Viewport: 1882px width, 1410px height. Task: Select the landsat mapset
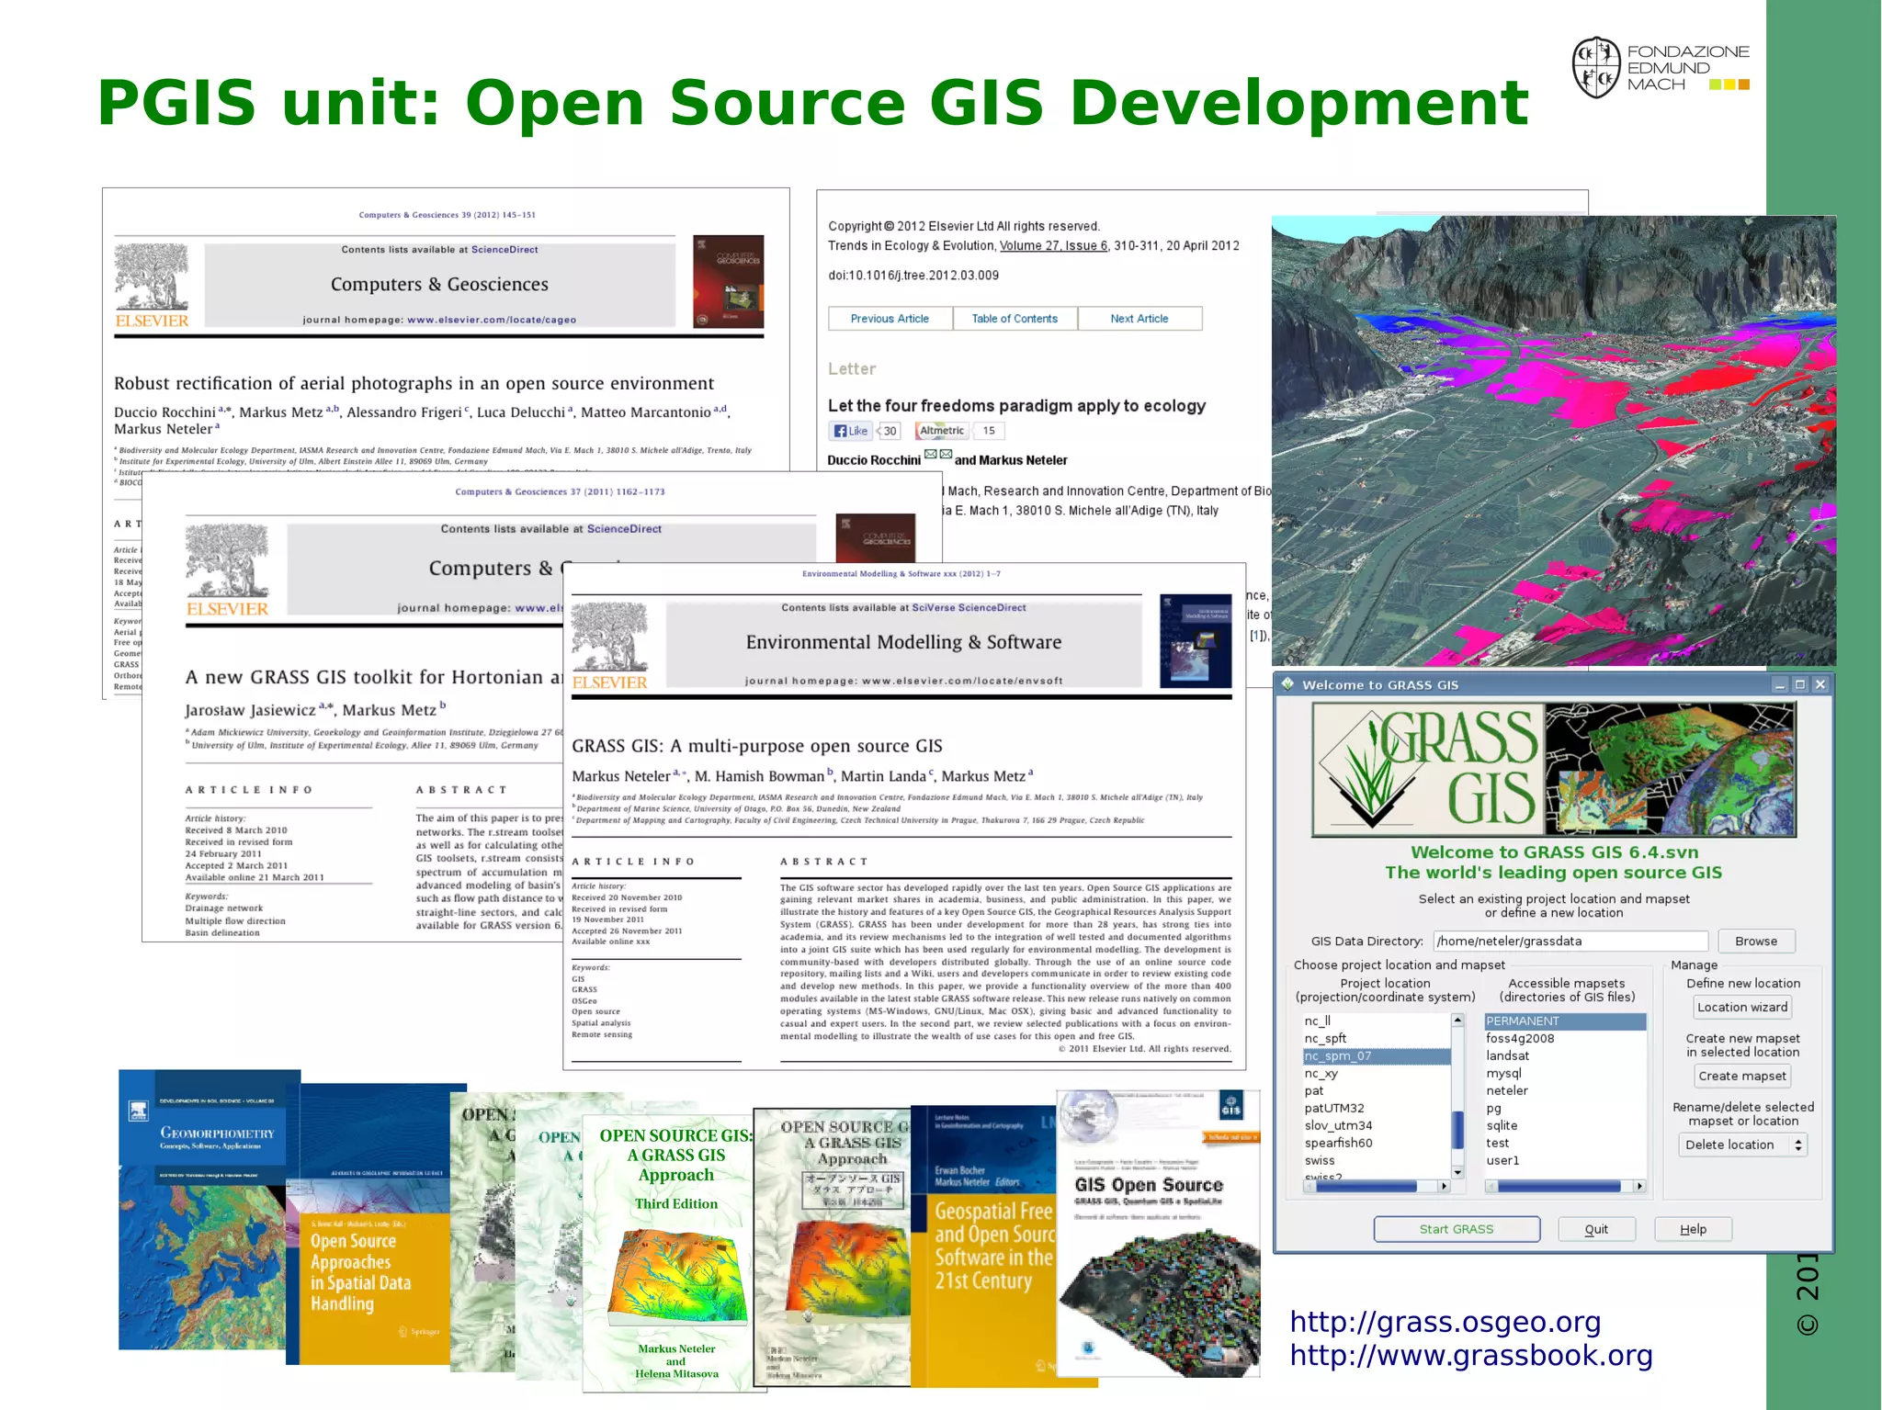1565,1055
